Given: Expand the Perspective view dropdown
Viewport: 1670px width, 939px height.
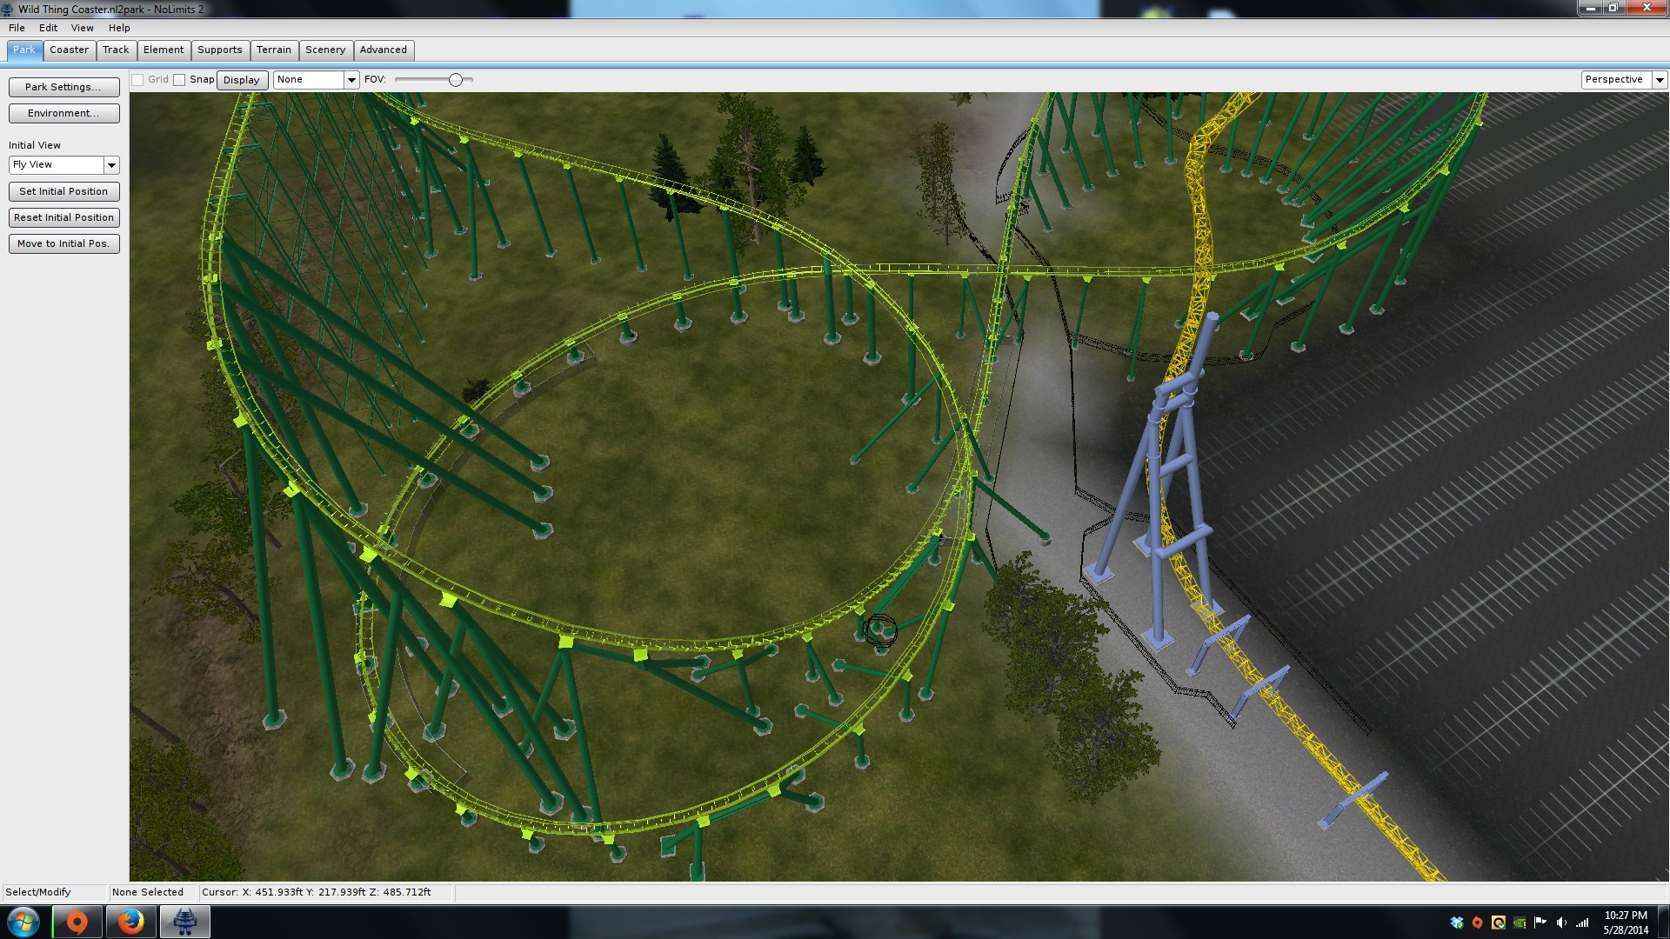Looking at the screenshot, I should pyautogui.click(x=1659, y=80).
